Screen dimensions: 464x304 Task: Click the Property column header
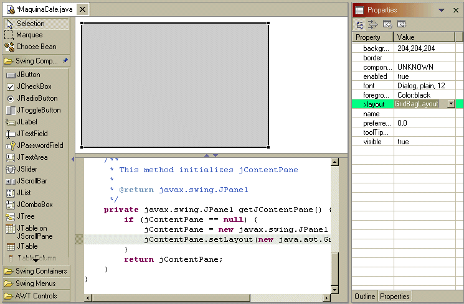click(372, 37)
